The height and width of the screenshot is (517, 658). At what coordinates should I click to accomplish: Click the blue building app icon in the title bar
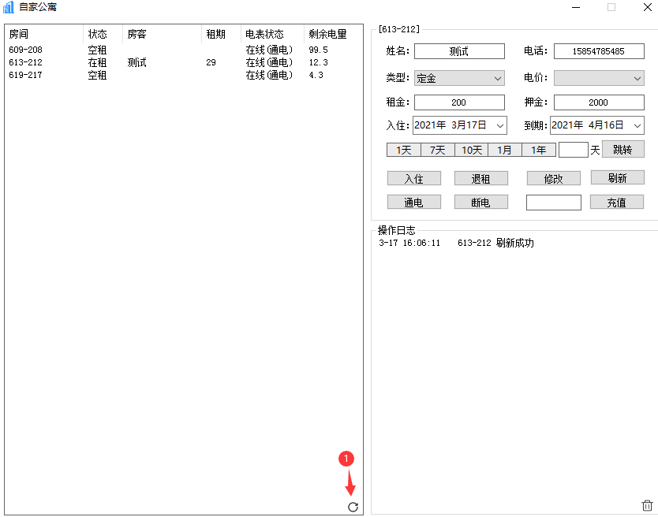(x=9, y=7)
